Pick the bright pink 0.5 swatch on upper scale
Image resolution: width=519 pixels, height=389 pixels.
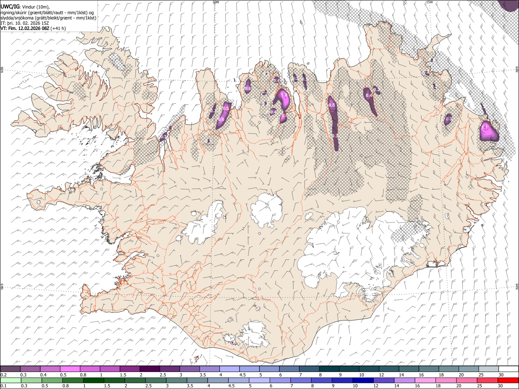pyautogui.click(x=70, y=369)
